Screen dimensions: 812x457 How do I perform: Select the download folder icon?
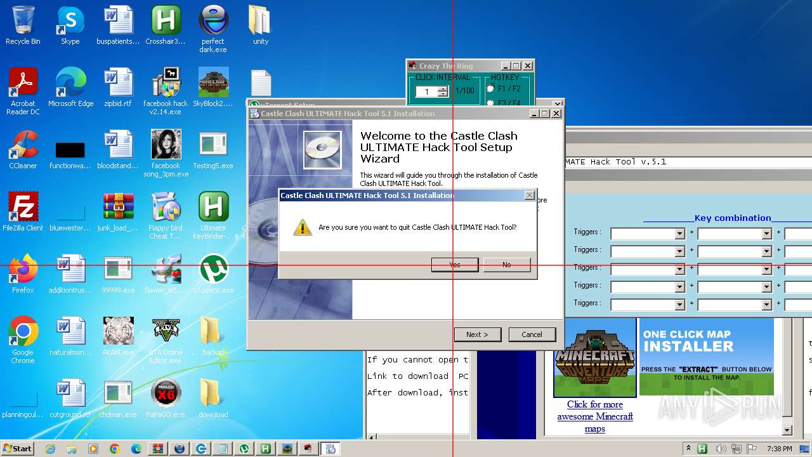pos(213,399)
